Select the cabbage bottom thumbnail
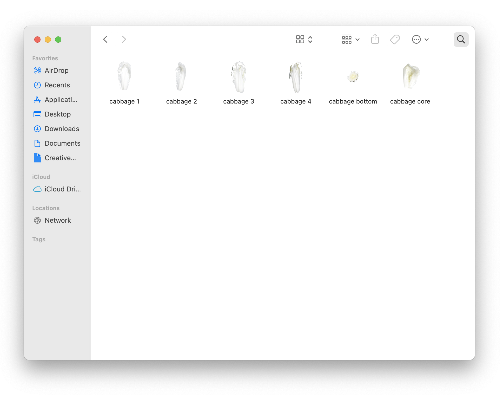Screen dimensions: 503x399 pyautogui.click(x=353, y=76)
